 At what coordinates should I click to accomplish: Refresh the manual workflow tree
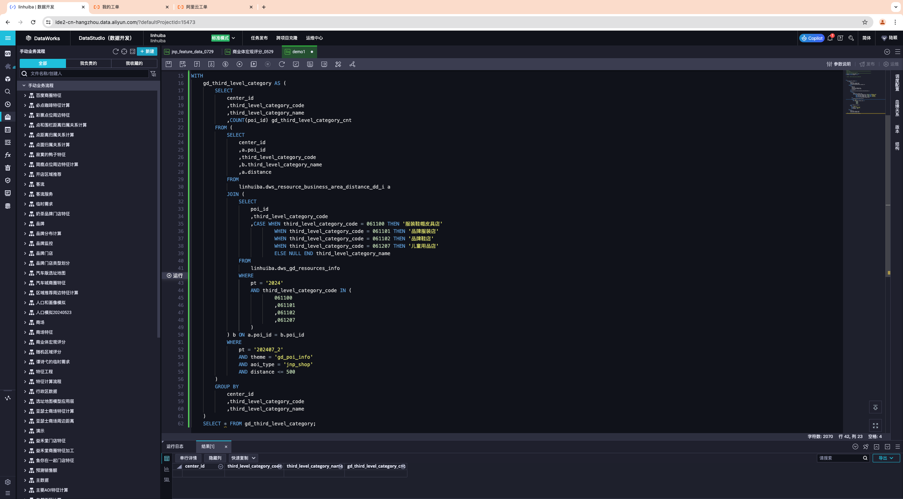point(115,51)
